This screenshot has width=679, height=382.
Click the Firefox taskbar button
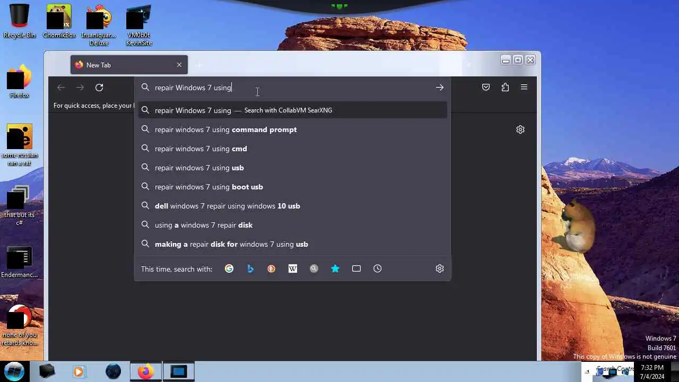[x=145, y=371]
